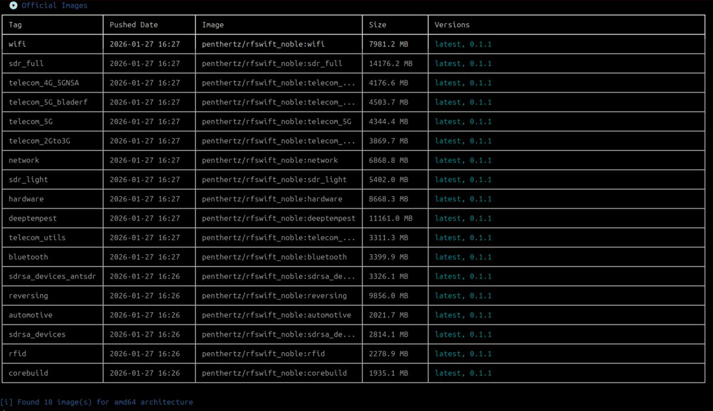The image size is (713, 411).
Task: Click the "Image" column header
Action: click(213, 25)
